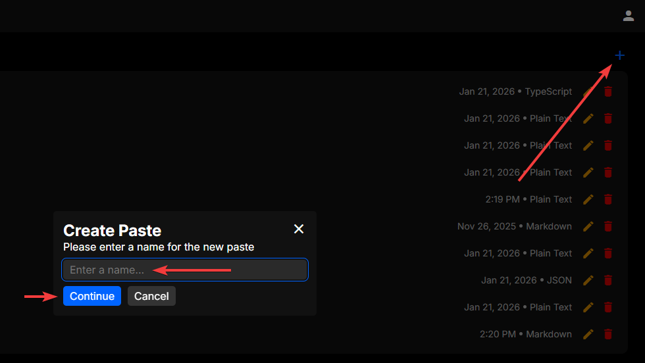Select the 'Jan 21, 2026 • JSON' row label
Image resolution: width=645 pixels, height=363 pixels.
(526, 280)
